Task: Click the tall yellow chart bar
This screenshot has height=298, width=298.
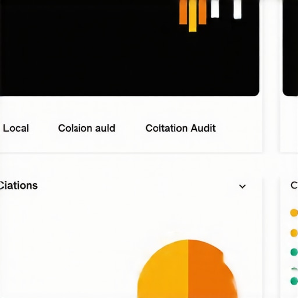Action: pyautogui.click(x=193, y=16)
